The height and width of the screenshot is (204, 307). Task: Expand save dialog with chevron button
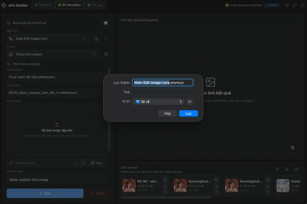click(189, 102)
